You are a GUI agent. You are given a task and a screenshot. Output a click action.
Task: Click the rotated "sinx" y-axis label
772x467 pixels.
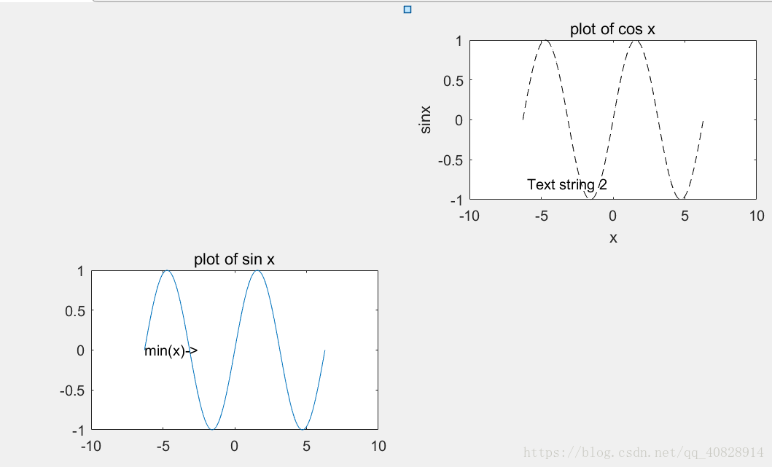point(426,119)
